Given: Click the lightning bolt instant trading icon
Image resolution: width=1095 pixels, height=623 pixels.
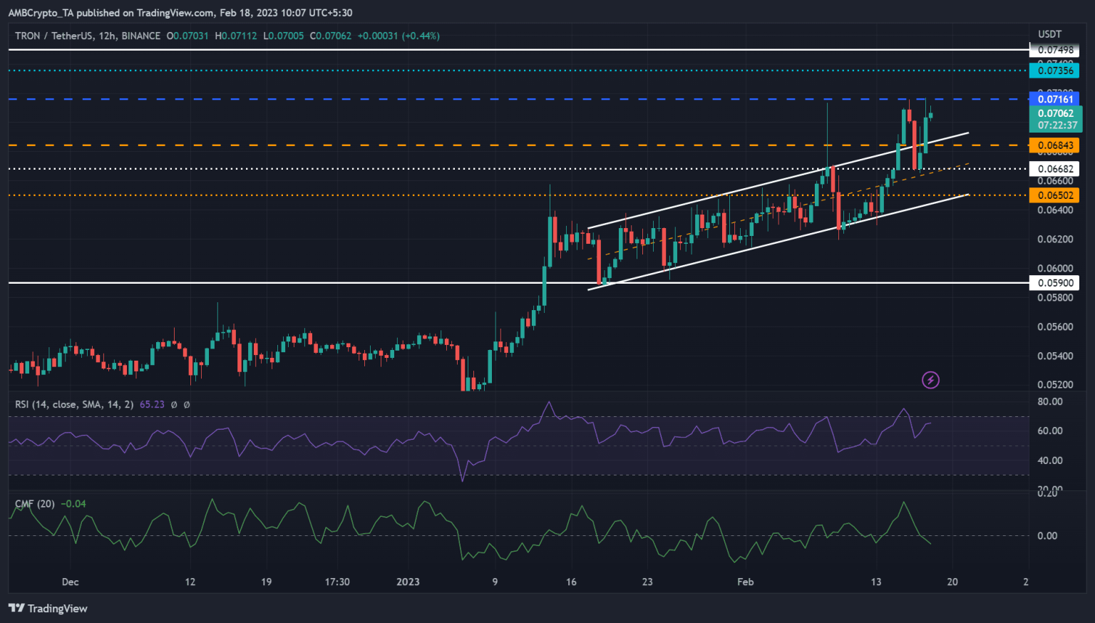Looking at the screenshot, I should [x=931, y=380].
